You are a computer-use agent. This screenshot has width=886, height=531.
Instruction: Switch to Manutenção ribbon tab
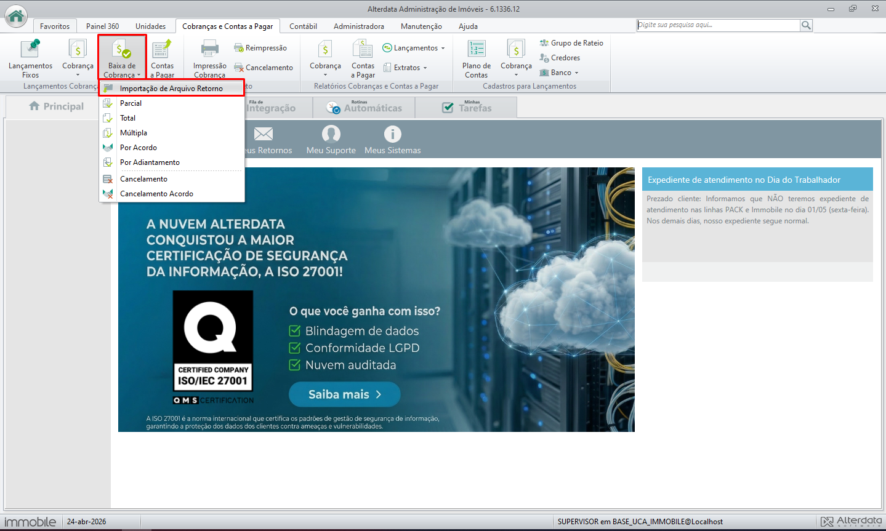(x=421, y=26)
